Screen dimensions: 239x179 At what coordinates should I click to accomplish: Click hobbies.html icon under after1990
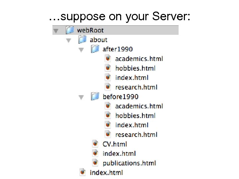pyautogui.click(x=108, y=68)
